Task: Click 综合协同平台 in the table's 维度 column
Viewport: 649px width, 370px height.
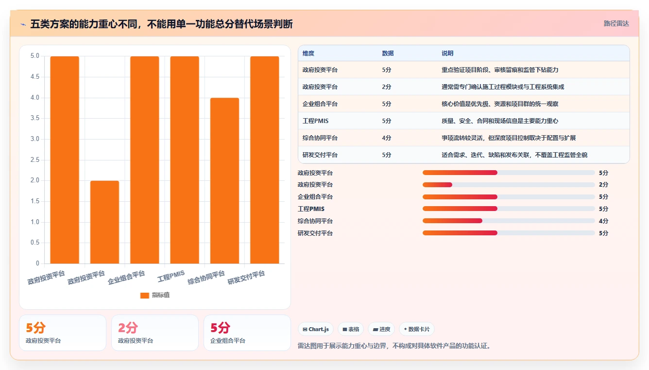Action: 320,138
